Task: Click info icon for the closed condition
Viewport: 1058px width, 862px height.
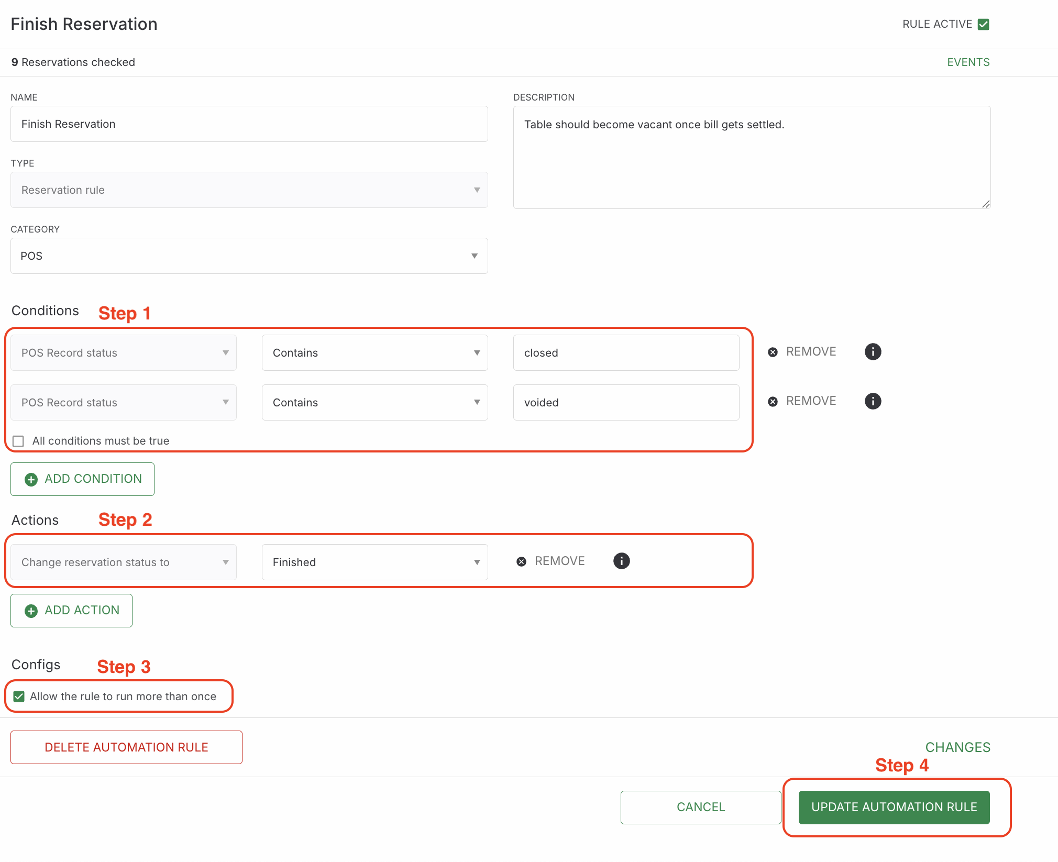Action: [873, 351]
